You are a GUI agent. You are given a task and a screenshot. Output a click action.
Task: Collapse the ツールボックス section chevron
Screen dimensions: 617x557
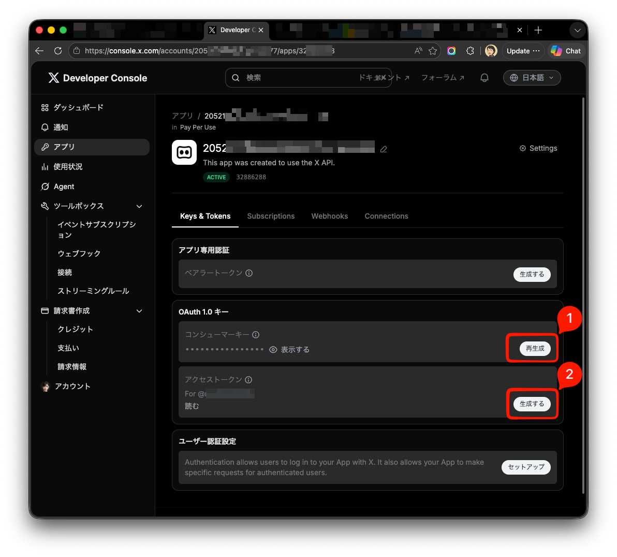click(x=139, y=206)
